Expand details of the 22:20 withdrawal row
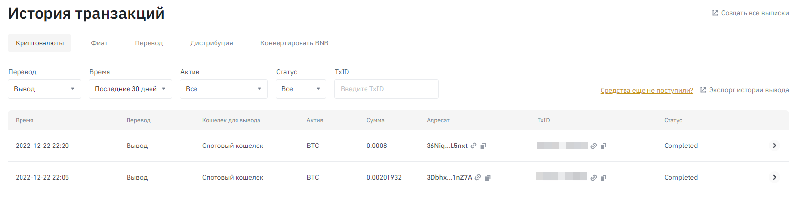Viewport: 798px width, 208px height. [x=774, y=146]
